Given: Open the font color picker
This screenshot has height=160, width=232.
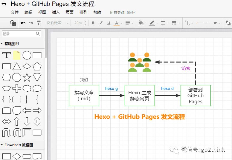Looking at the screenshot, I should pyautogui.click(x=118, y=23).
